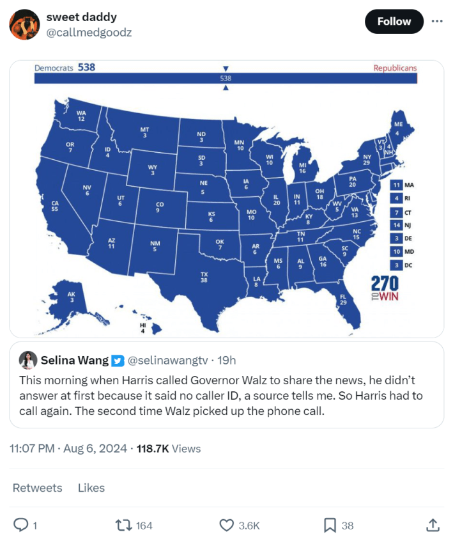Viewport: 453px width, 539px height.
Task: Open the 19h timestamp on the quoted tweet
Action: 229,360
